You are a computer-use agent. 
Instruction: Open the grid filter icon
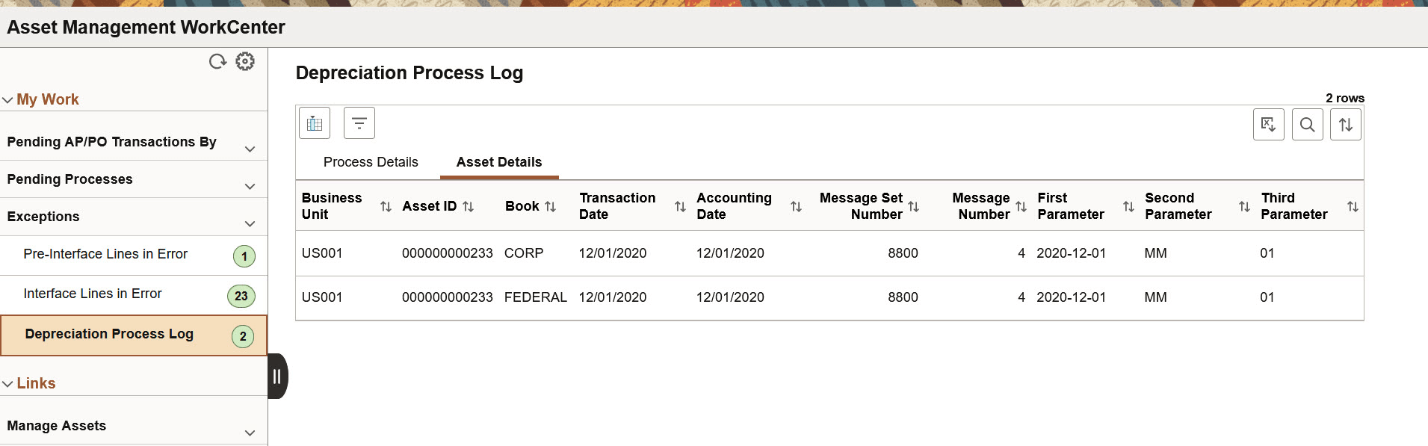[x=359, y=123]
